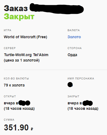Screen dimensions: 107x135
Task: Click the СУММА label
Action: [9, 120]
